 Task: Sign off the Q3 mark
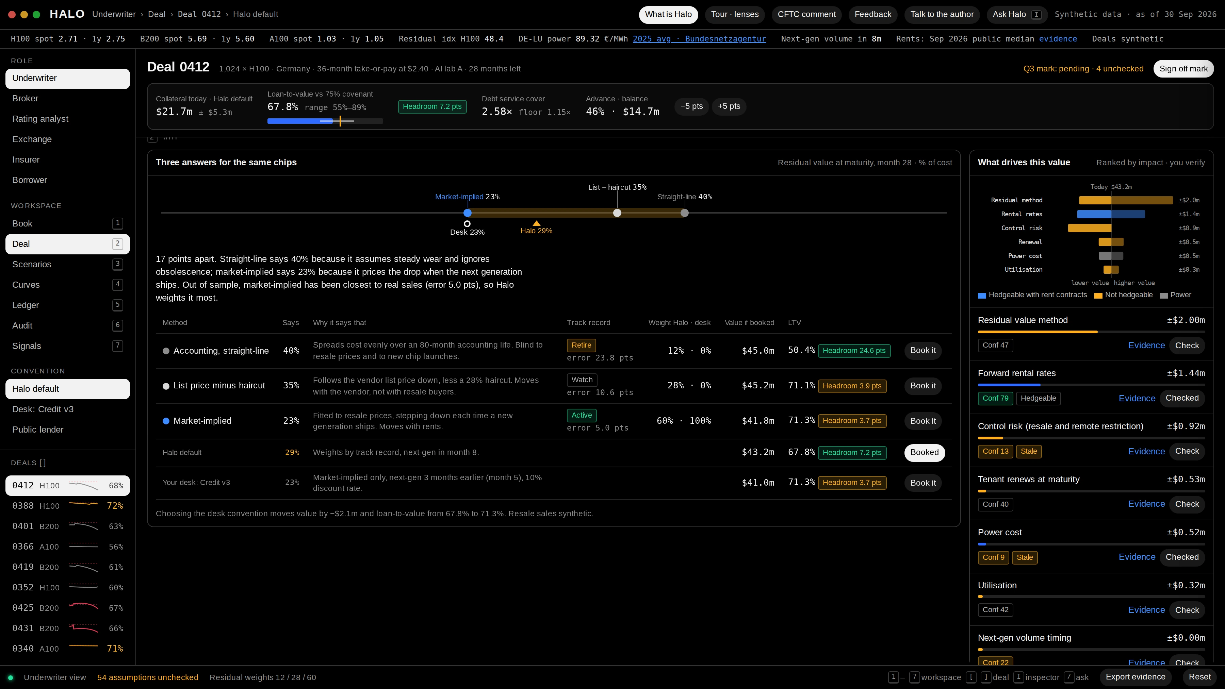tap(1183, 69)
